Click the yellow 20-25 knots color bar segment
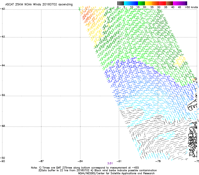The width and height of the screenshot is (199, 175). point(148,3)
